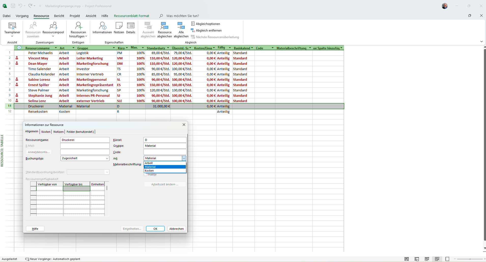Open Abgleichoptionen
Image resolution: width=486 pixels, height=262 pixels.
coord(206,24)
